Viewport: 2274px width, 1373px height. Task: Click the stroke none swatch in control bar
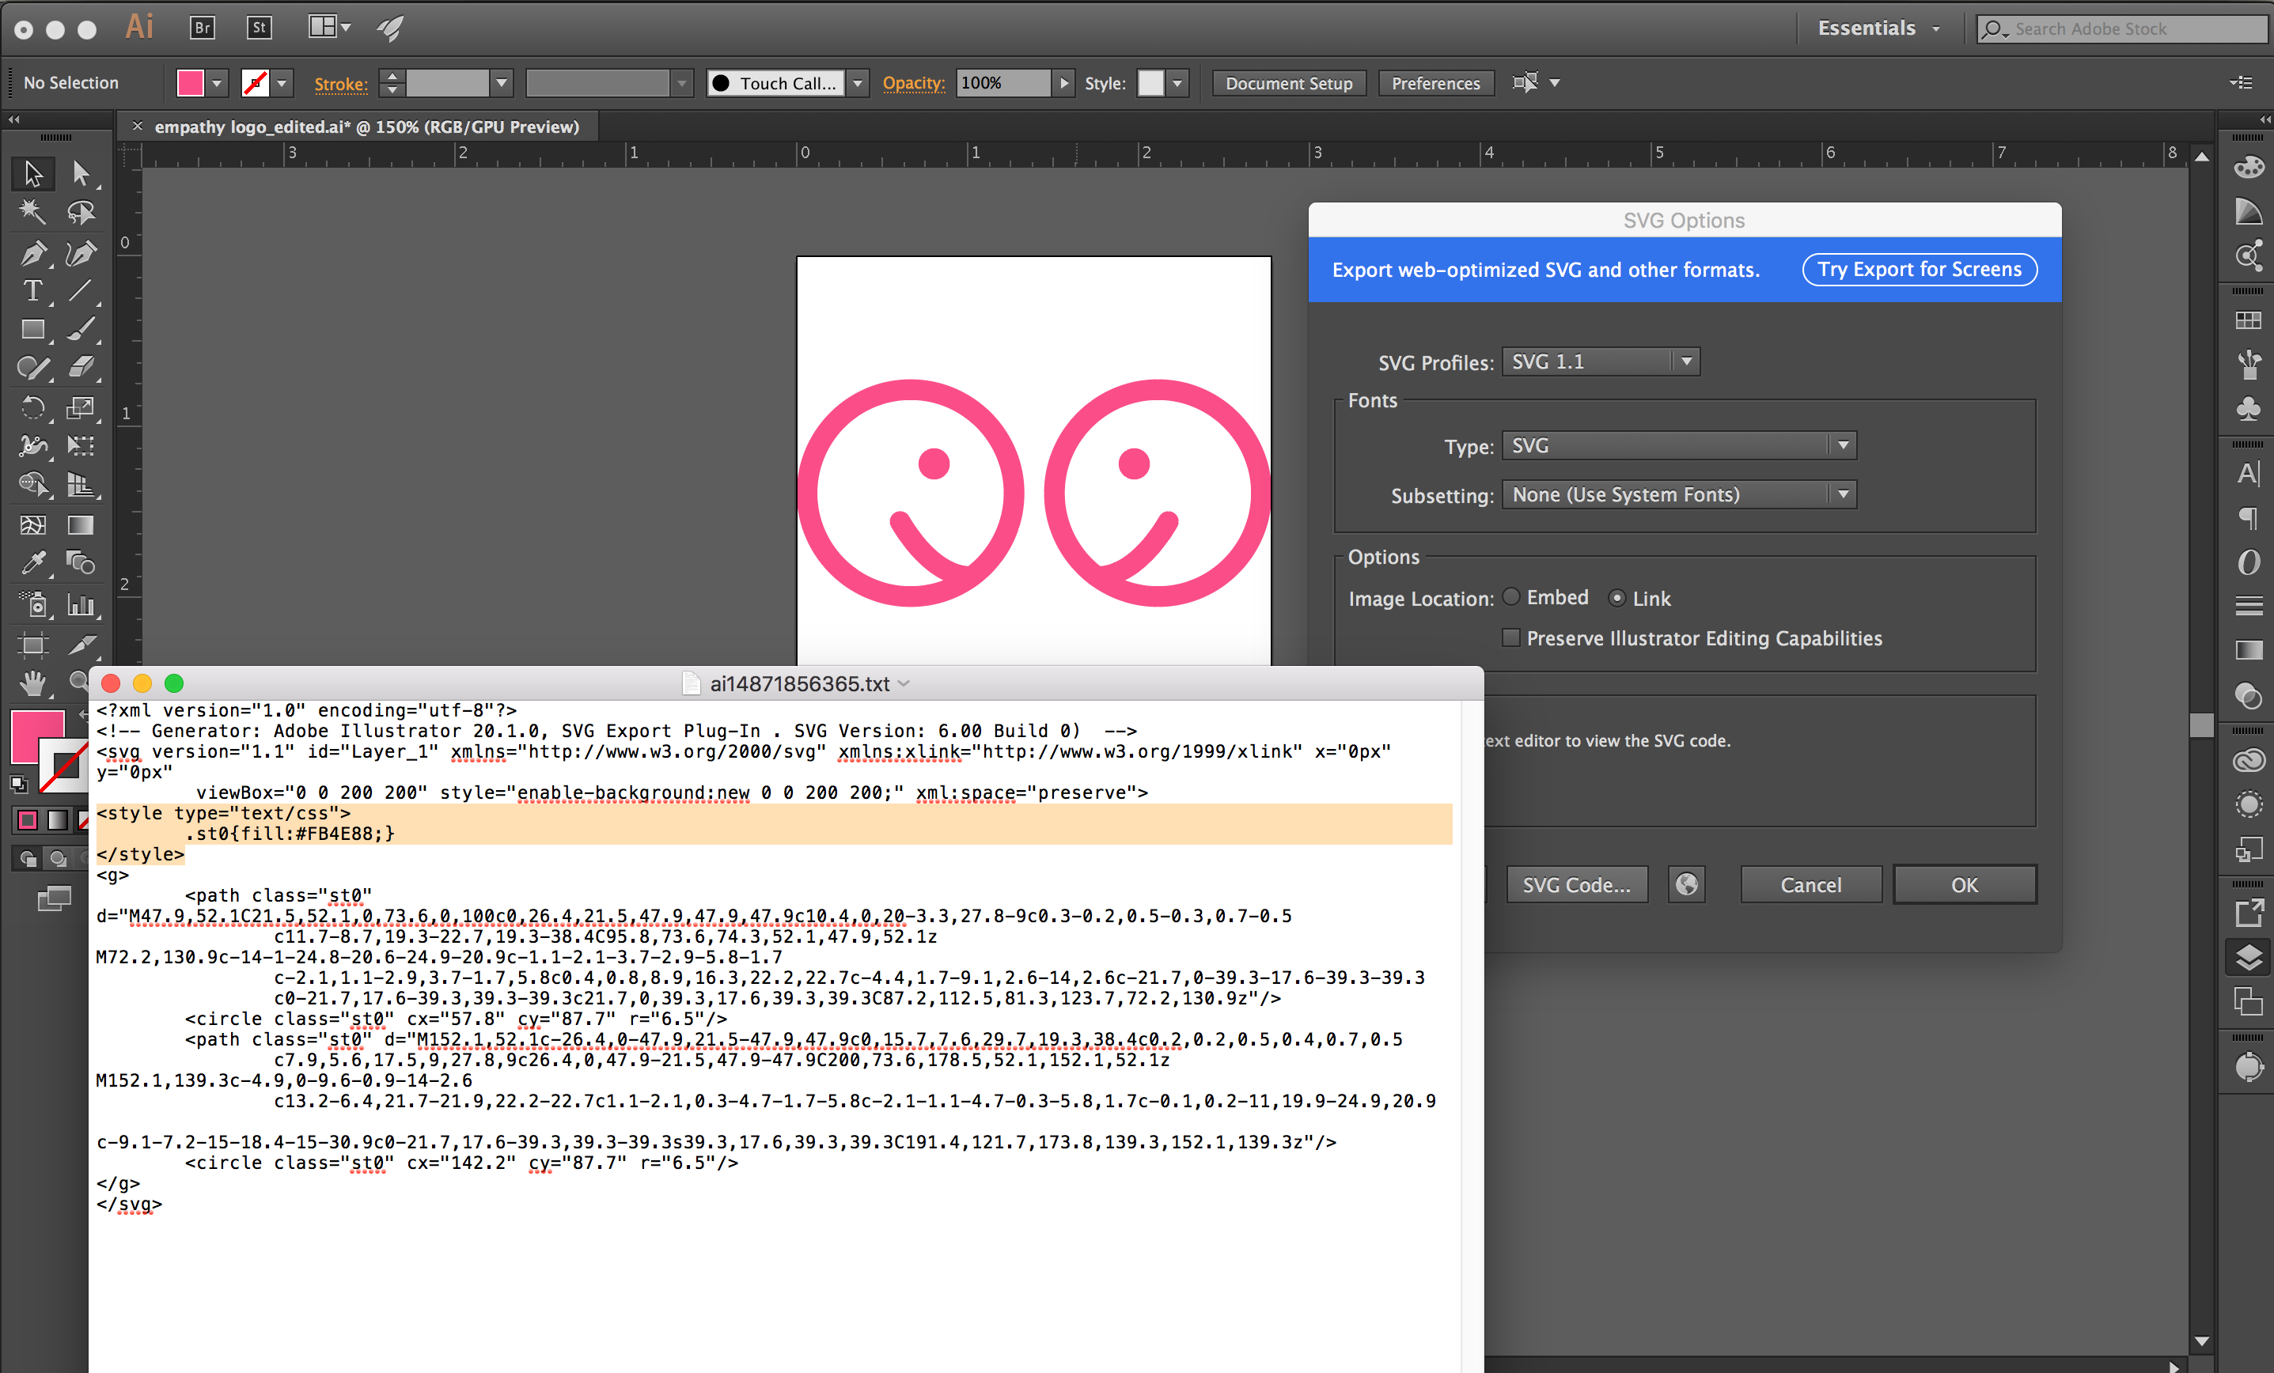[255, 83]
